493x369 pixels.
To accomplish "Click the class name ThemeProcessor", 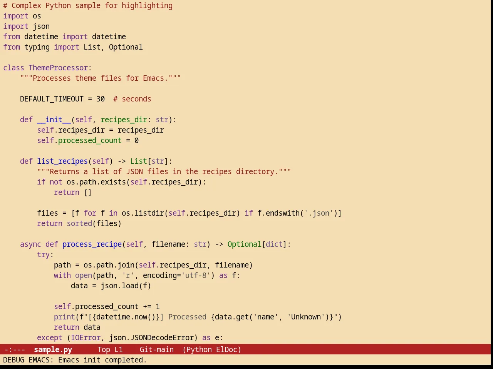I will 58,68.
